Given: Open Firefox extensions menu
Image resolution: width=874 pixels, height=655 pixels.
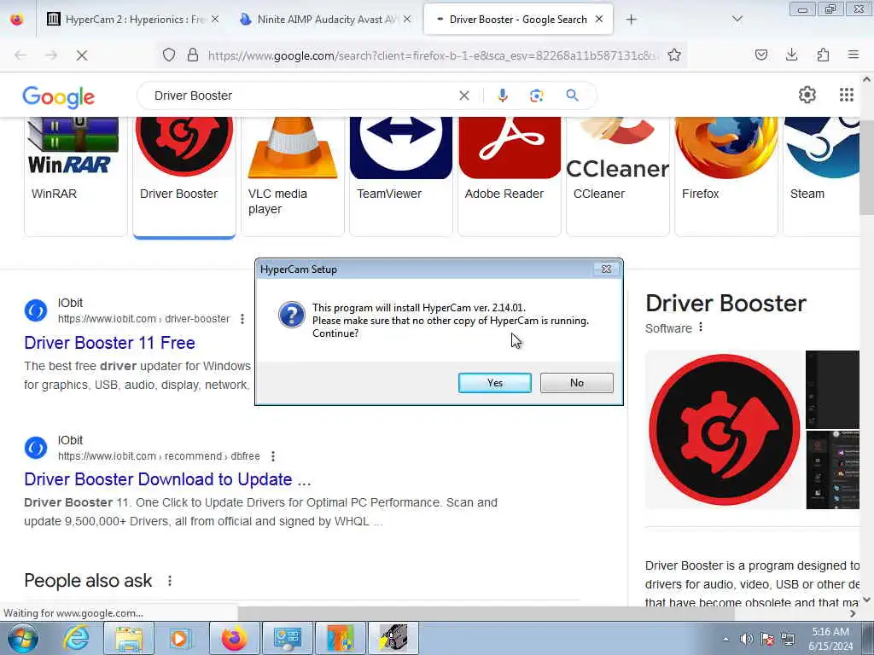Looking at the screenshot, I should point(823,55).
